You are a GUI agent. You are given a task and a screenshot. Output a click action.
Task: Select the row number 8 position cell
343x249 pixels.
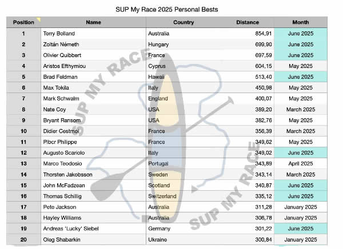point(23,110)
